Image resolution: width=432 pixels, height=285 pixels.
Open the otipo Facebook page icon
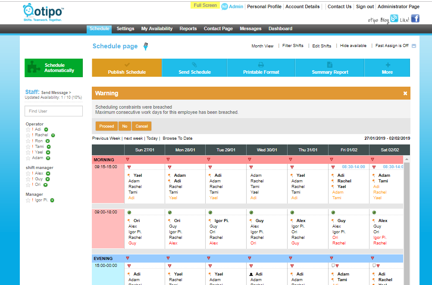pyautogui.click(x=415, y=19)
